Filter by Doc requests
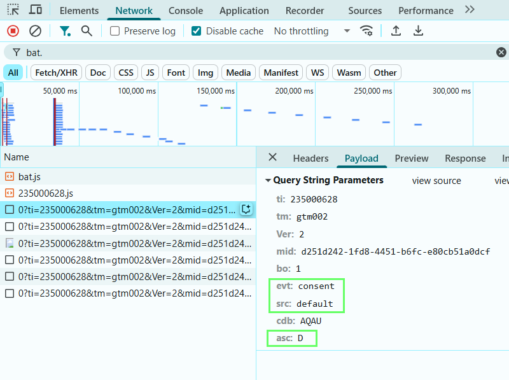 click(x=98, y=73)
